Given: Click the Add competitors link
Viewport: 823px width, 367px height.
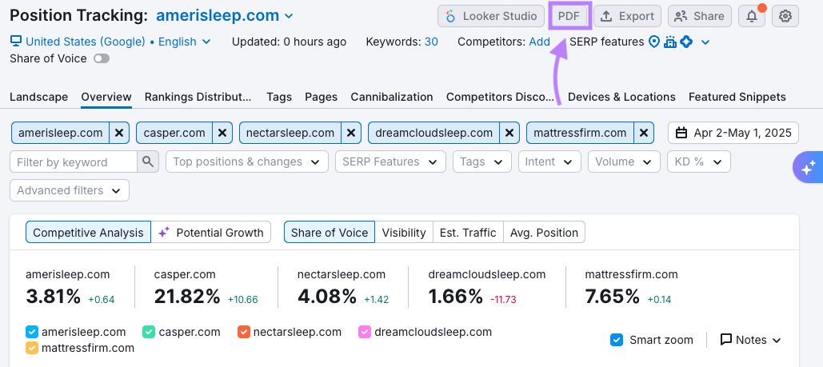Looking at the screenshot, I should (540, 42).
